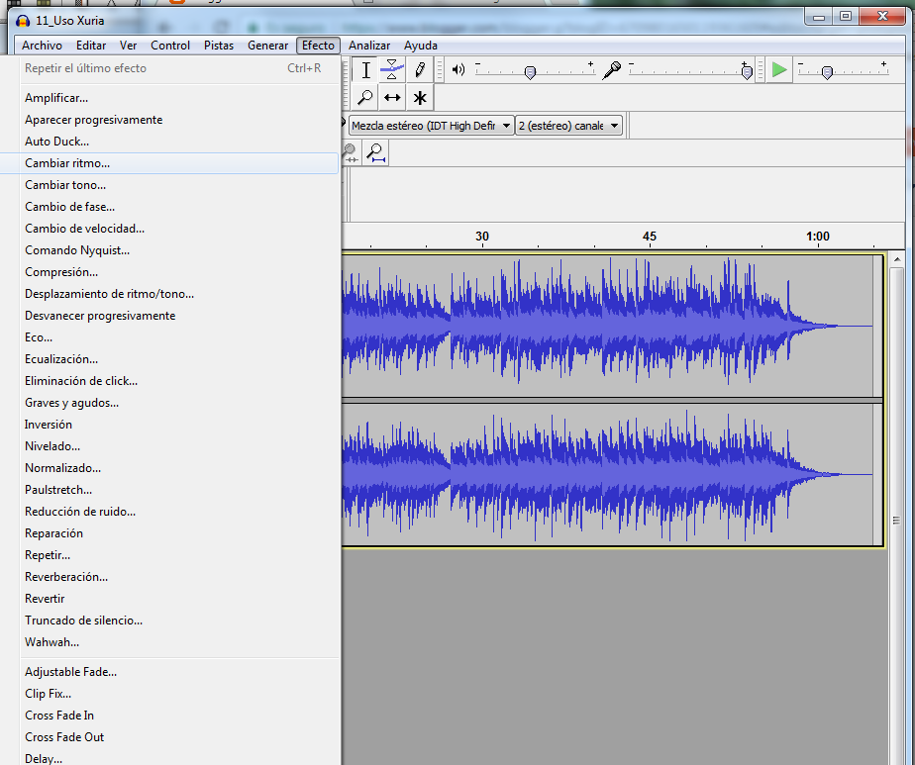Select the Time Shift arrows tool
Screen dimensions: 915x765
(x=392, y=97)
